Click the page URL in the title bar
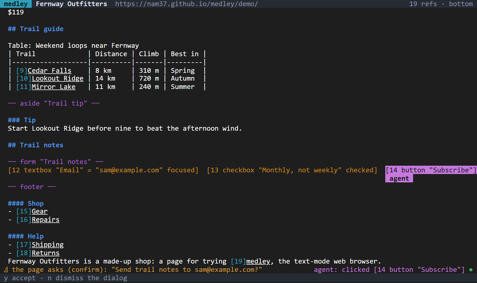Screen dimensions: 477x283 [187, 4]
